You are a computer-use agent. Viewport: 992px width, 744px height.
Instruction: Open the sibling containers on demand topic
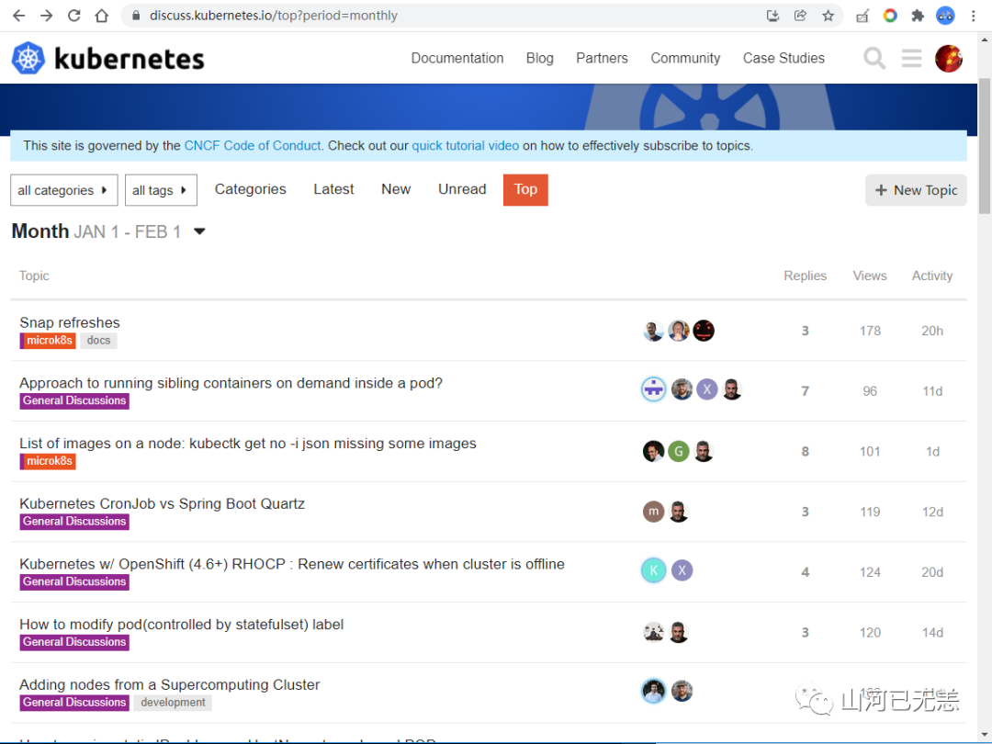231,383
